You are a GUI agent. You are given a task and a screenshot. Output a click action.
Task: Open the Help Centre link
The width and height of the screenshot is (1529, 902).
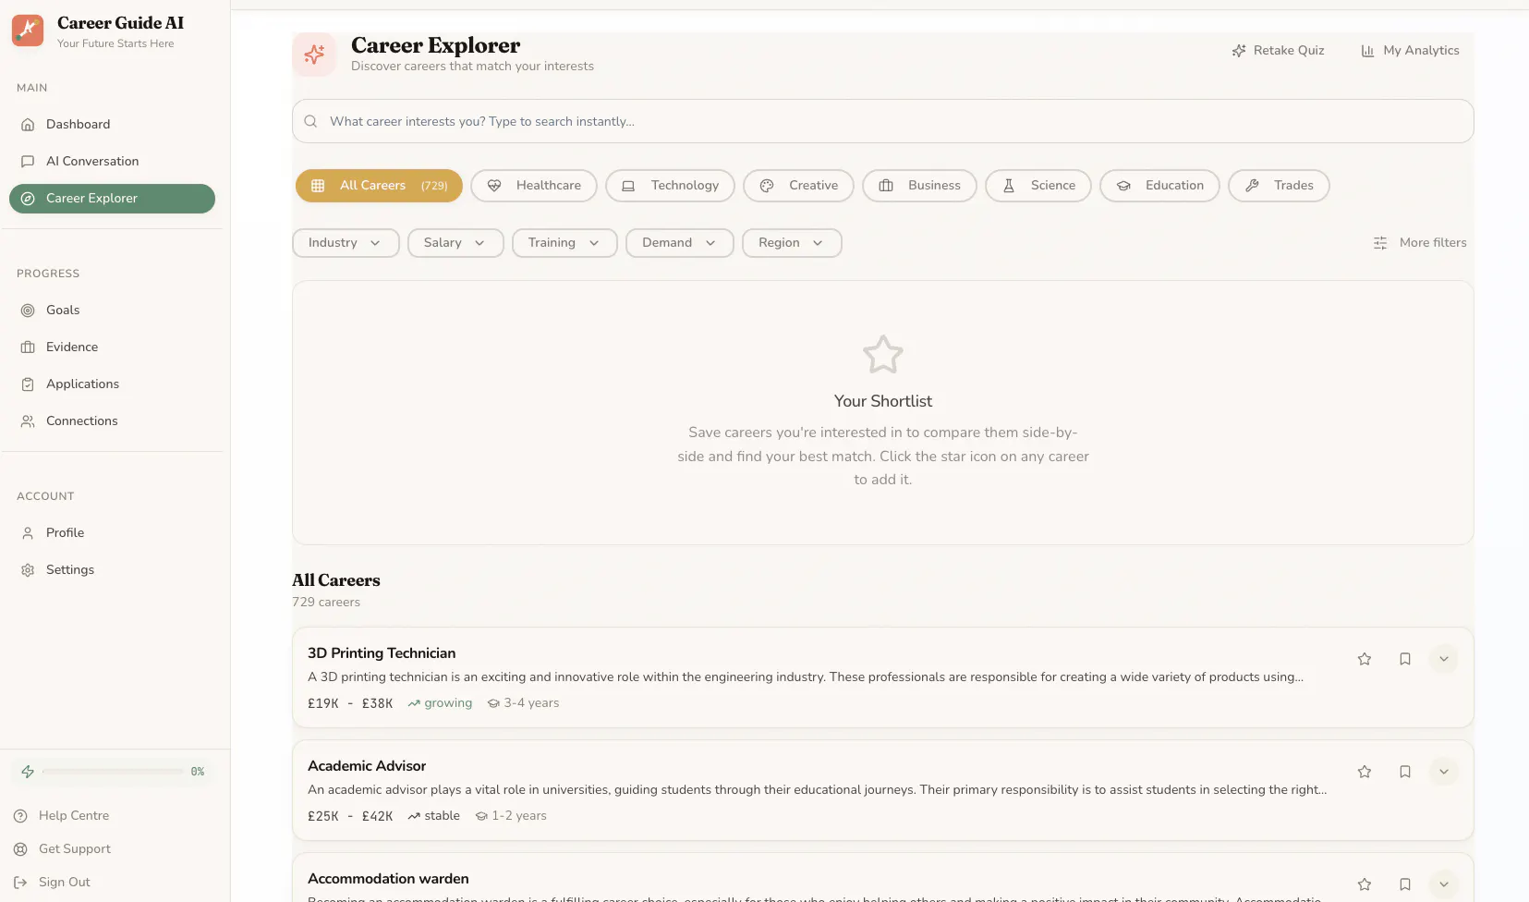61,816
